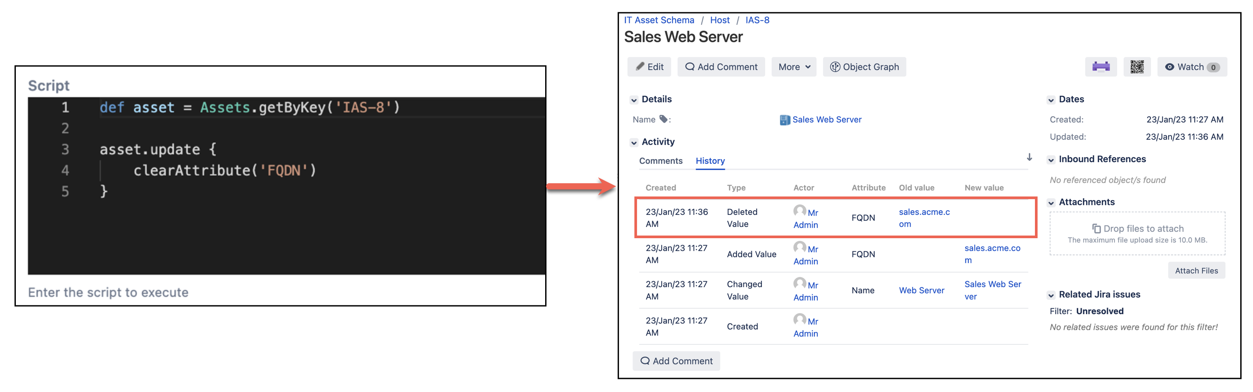
Task: Open the More dropdown menu
Action: click(x=793, y=67)
